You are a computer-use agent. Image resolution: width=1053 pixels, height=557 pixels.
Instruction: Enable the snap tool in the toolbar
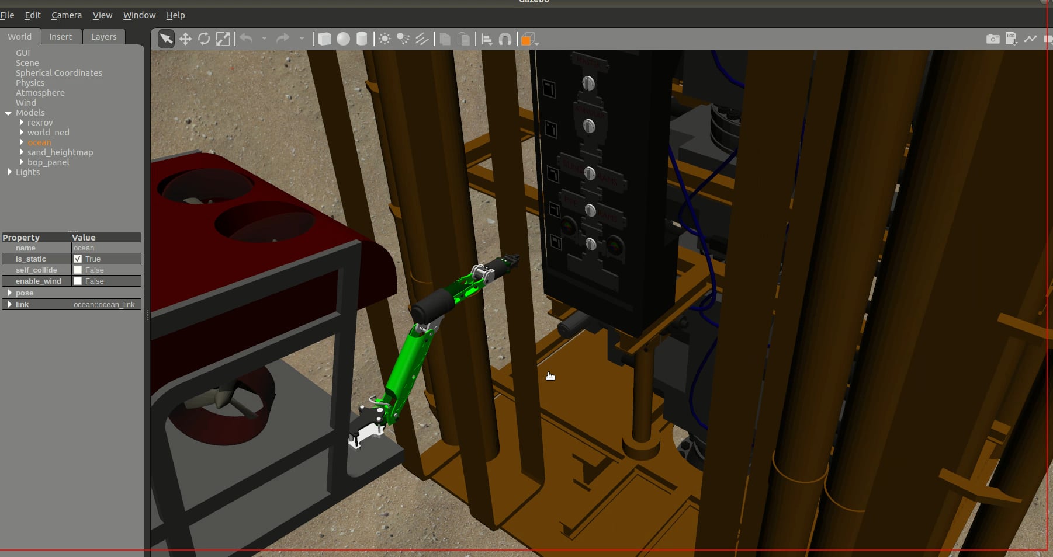click(505, 39)
